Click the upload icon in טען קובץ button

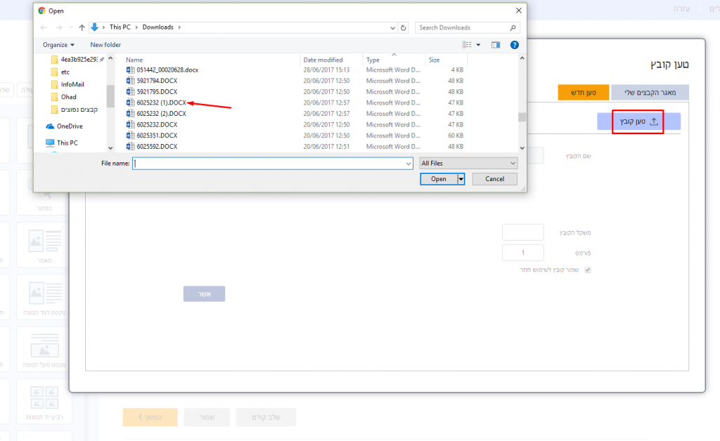654,121
